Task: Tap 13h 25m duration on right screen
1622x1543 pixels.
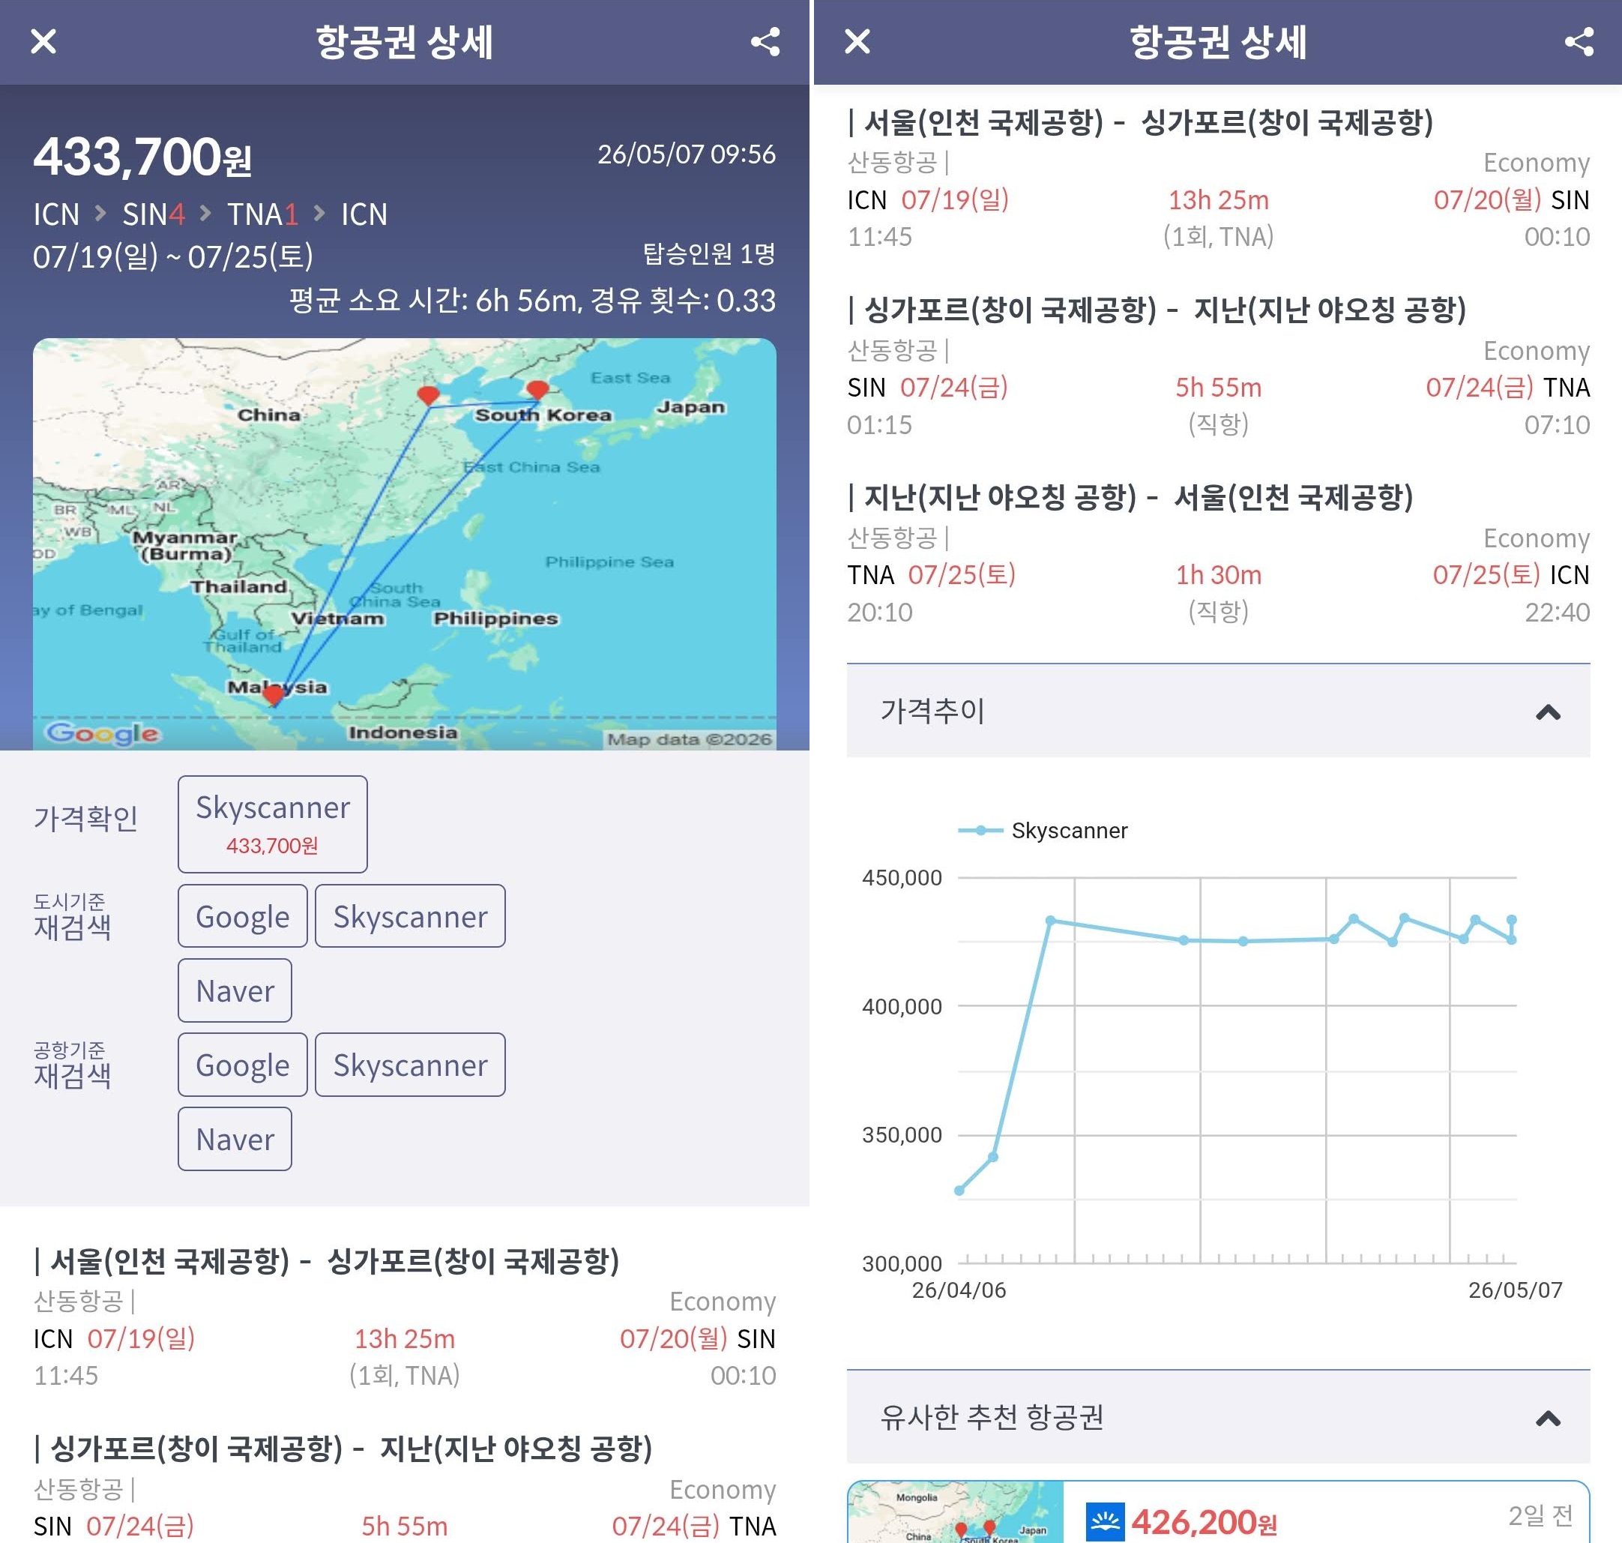Action: click(1218, 200)
